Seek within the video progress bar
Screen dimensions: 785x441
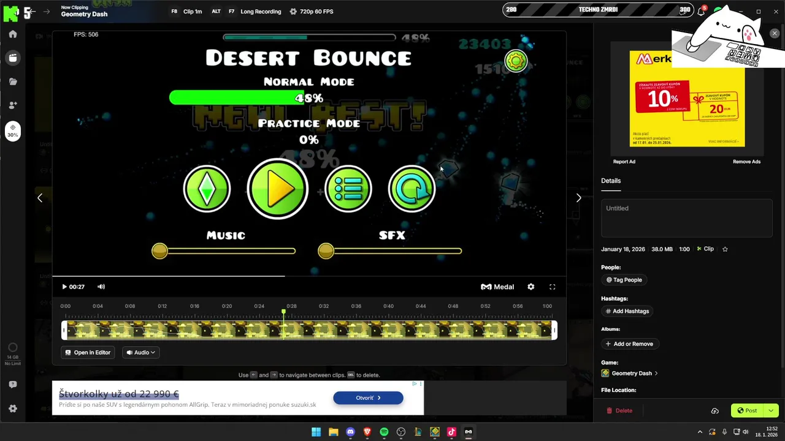point(309,276)
